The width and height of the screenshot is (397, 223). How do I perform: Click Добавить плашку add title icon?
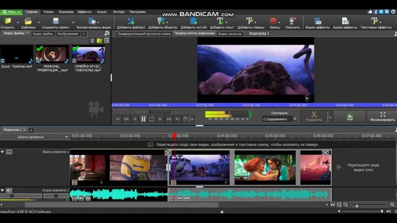click(x=249, y=21)
